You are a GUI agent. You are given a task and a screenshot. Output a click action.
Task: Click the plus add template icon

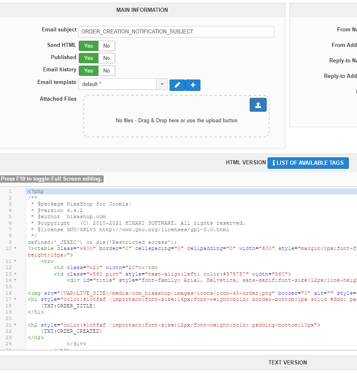pyautogui.click(x=193, y=85)
